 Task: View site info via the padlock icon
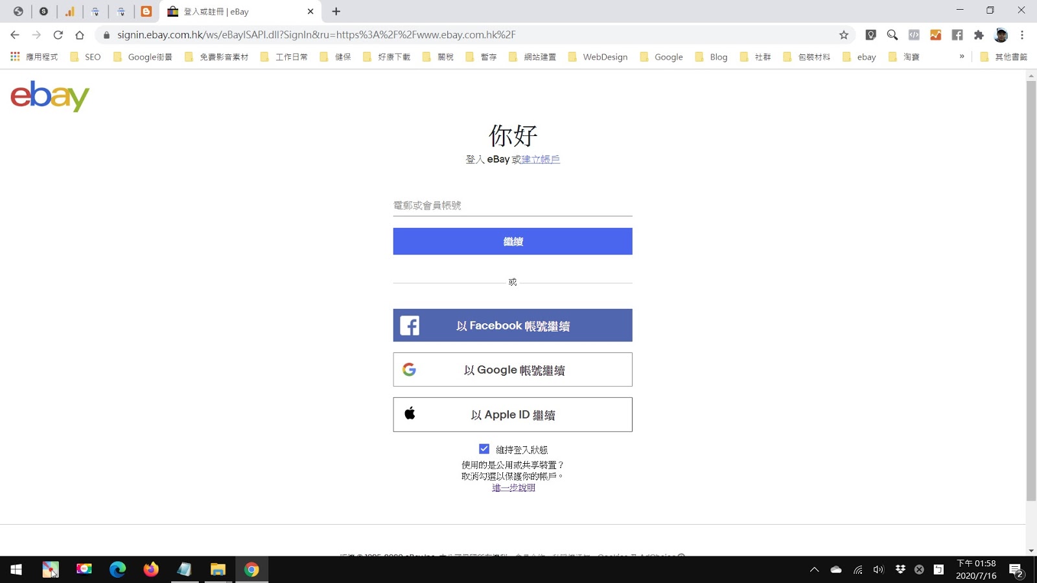pyautogui.click(x=107, y=35)
